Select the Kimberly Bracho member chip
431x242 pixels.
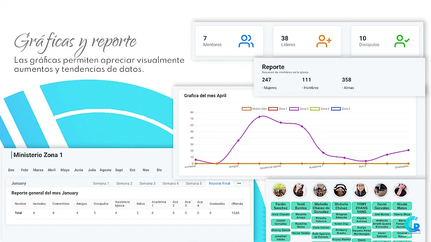point(341,231)
